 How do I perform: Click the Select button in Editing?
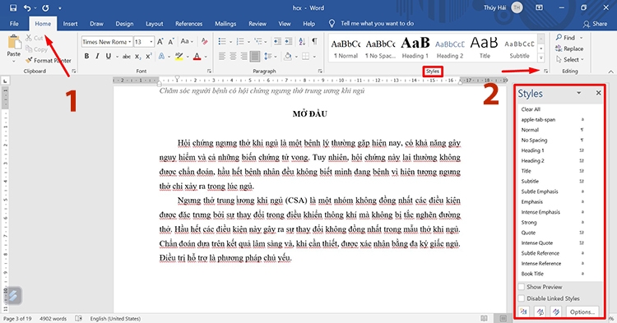point(569,60)
